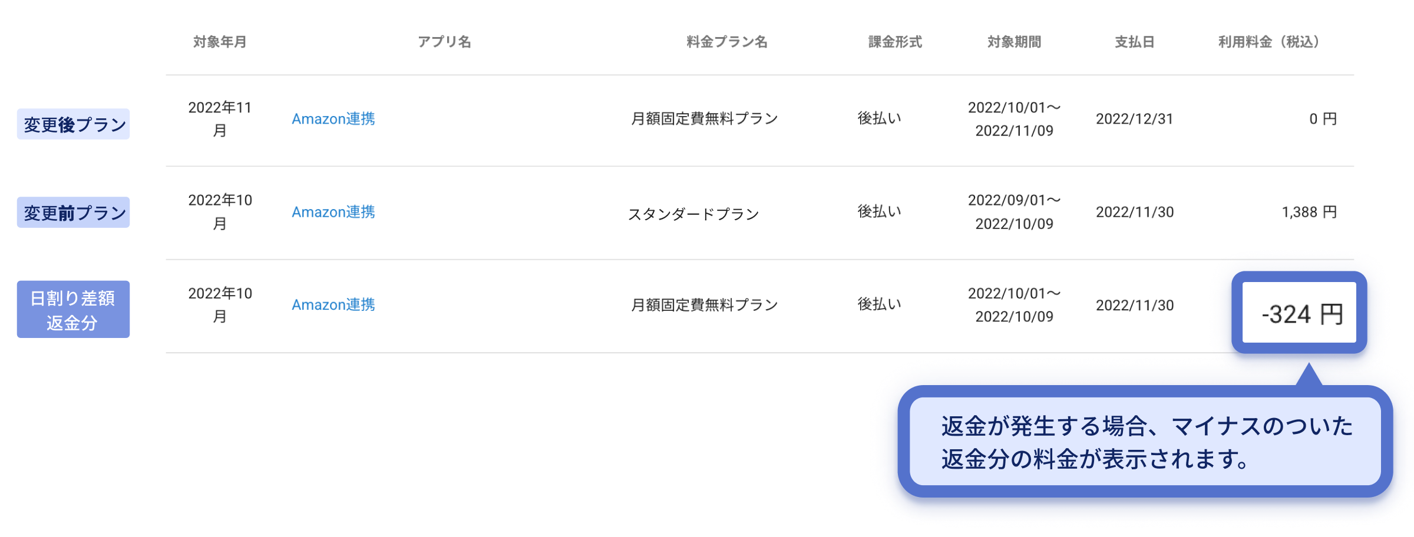
Task: Click the 変更前プラン label badge
Action: click(x=72, y=213)
